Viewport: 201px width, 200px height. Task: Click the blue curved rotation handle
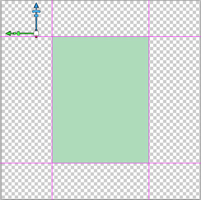pos(36,12)
